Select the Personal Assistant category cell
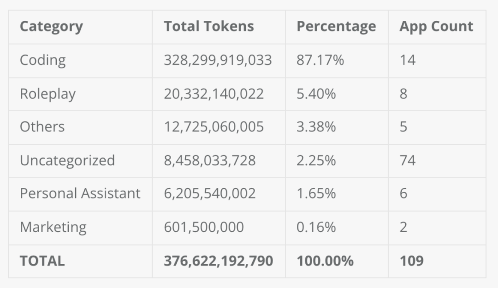Image resolution: width=498 pixels, height=288 pixels. click(80, 193)
